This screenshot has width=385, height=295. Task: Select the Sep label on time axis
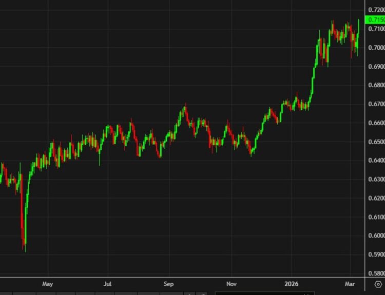[x=169, y=284]
